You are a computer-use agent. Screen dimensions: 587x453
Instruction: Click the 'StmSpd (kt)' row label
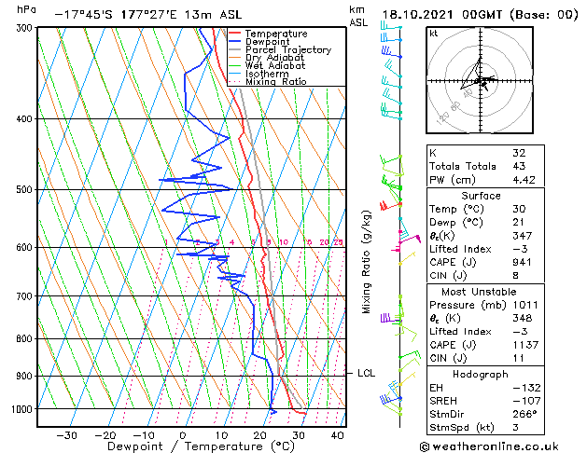pyautogui.click(x=462, y=428)
